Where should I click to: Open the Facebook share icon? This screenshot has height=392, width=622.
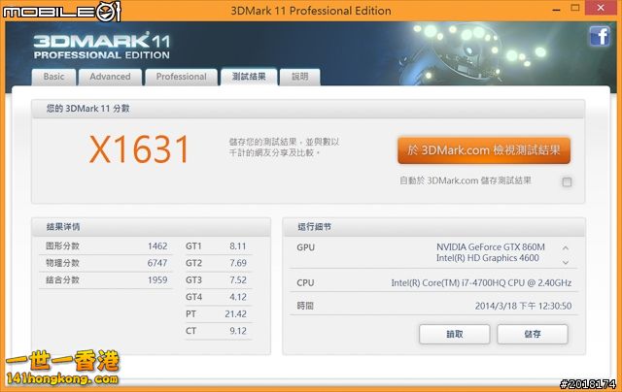point(600,36)
